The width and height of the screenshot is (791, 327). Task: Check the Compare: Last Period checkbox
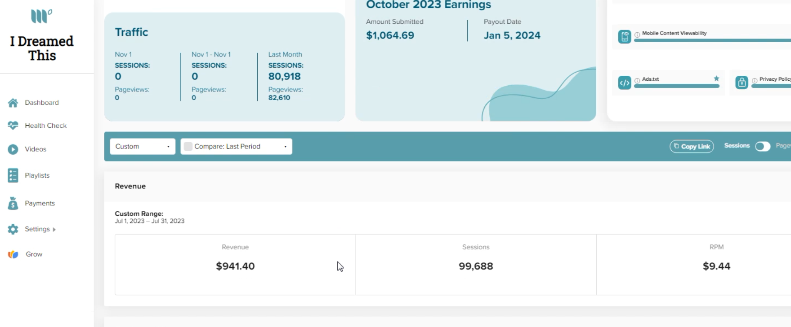click(x=188, y=146)
